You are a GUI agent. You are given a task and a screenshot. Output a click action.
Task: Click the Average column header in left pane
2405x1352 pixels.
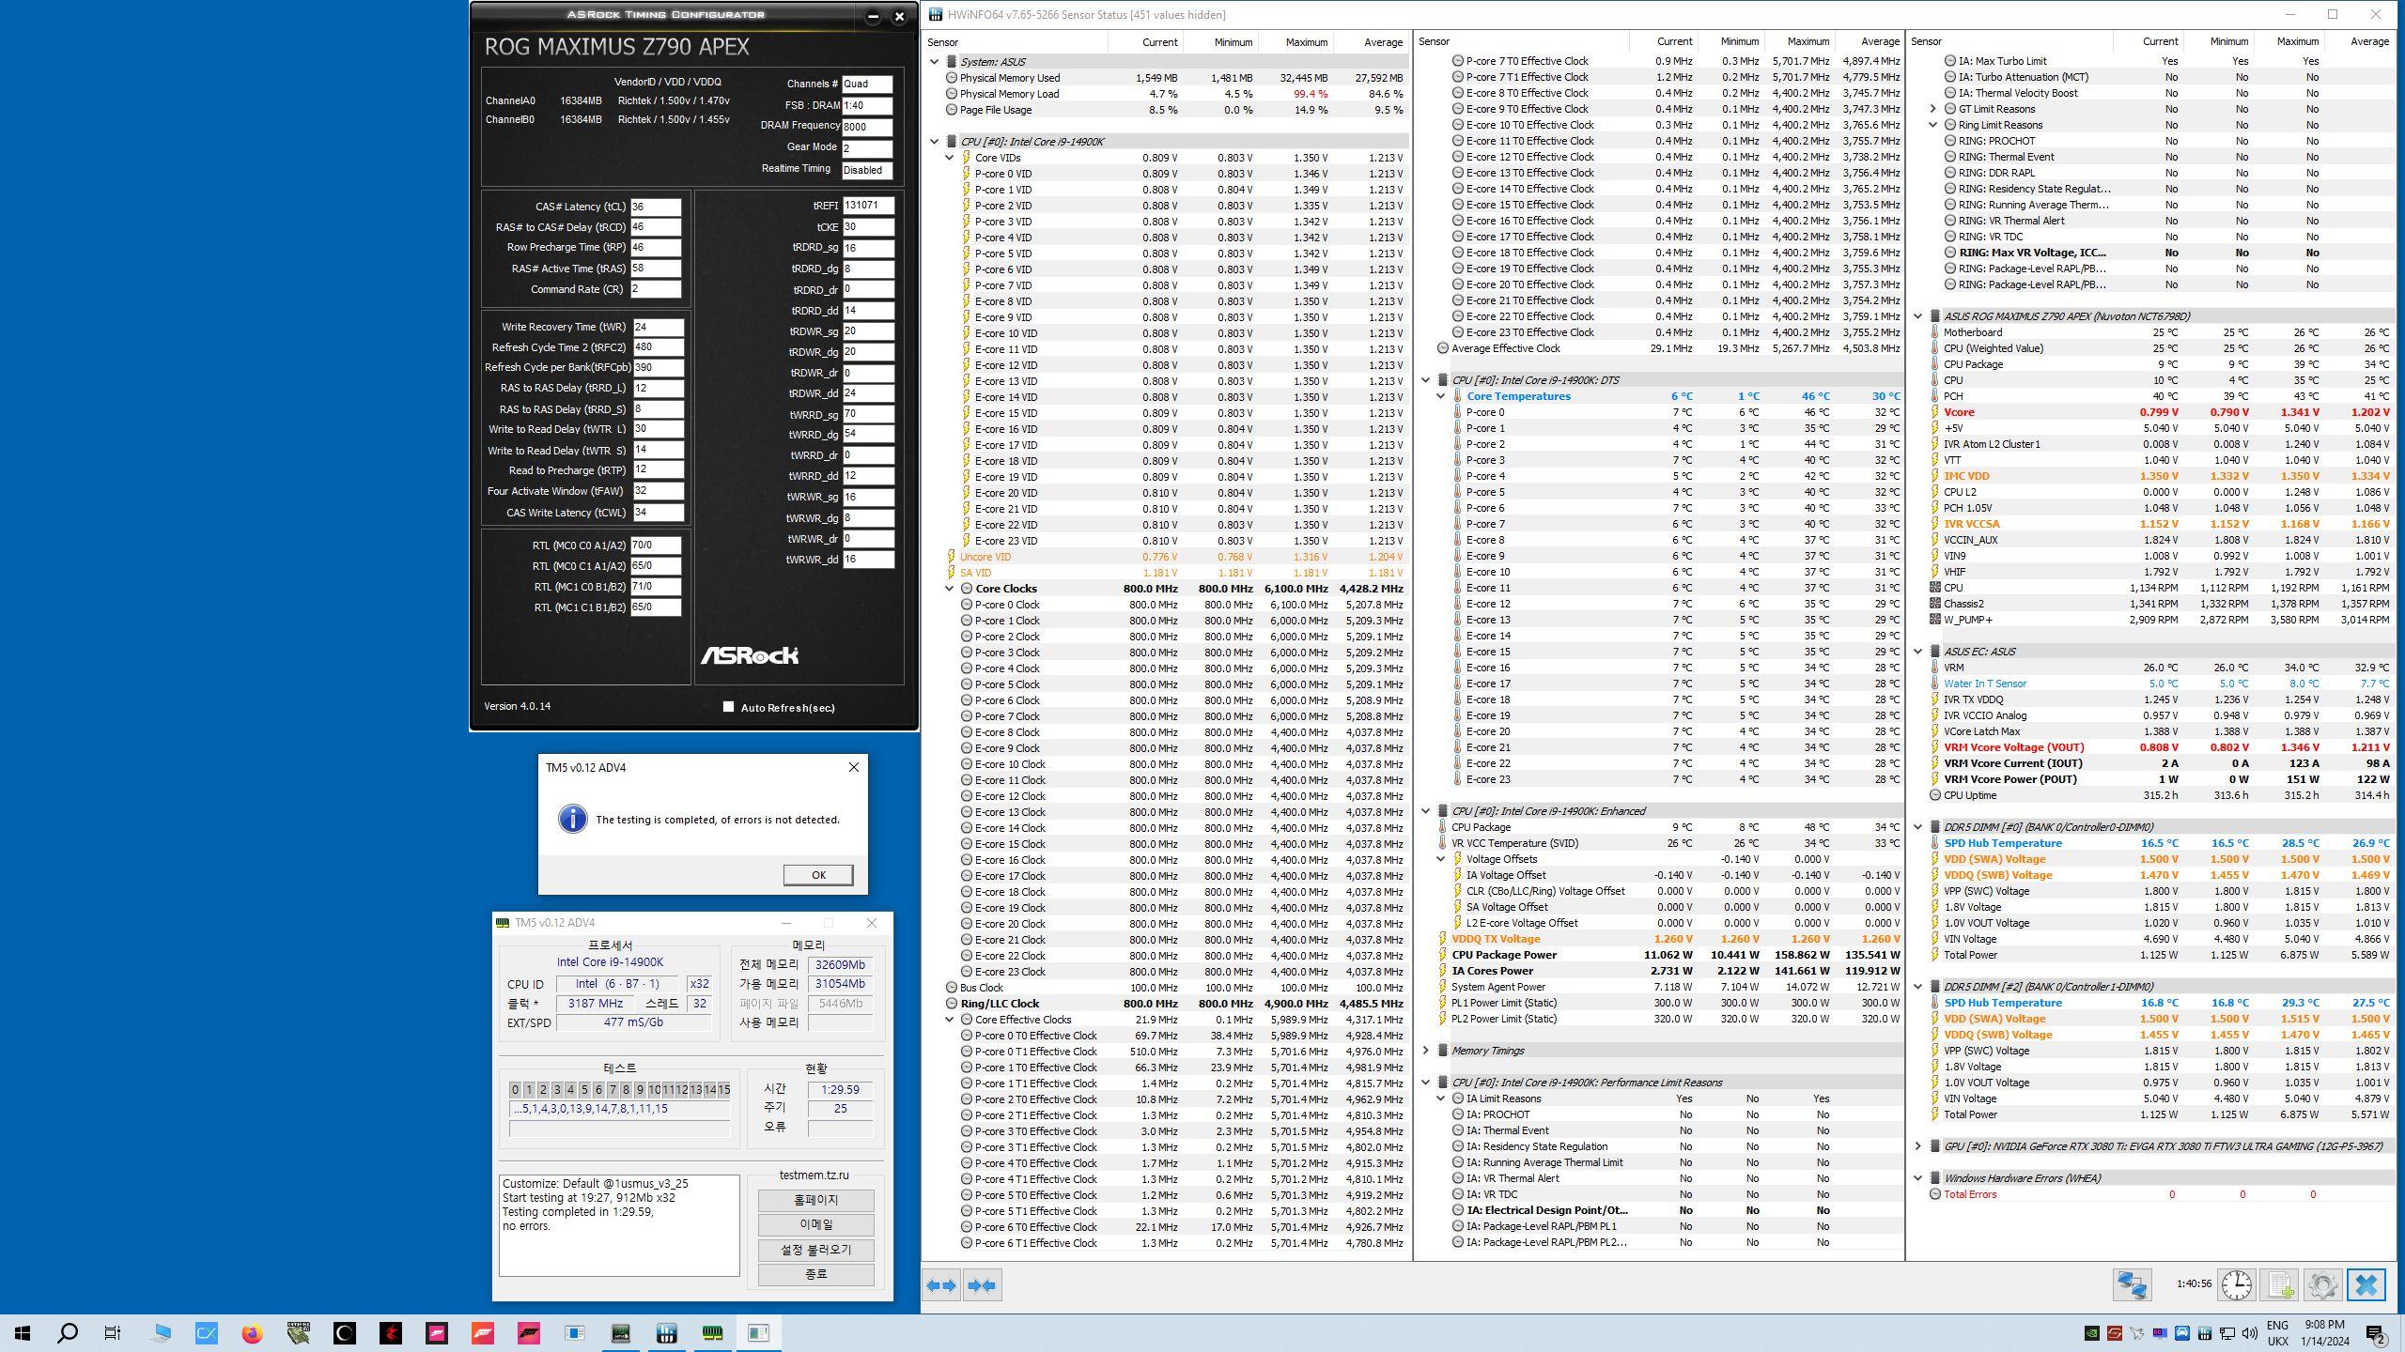click(1371, 42)
